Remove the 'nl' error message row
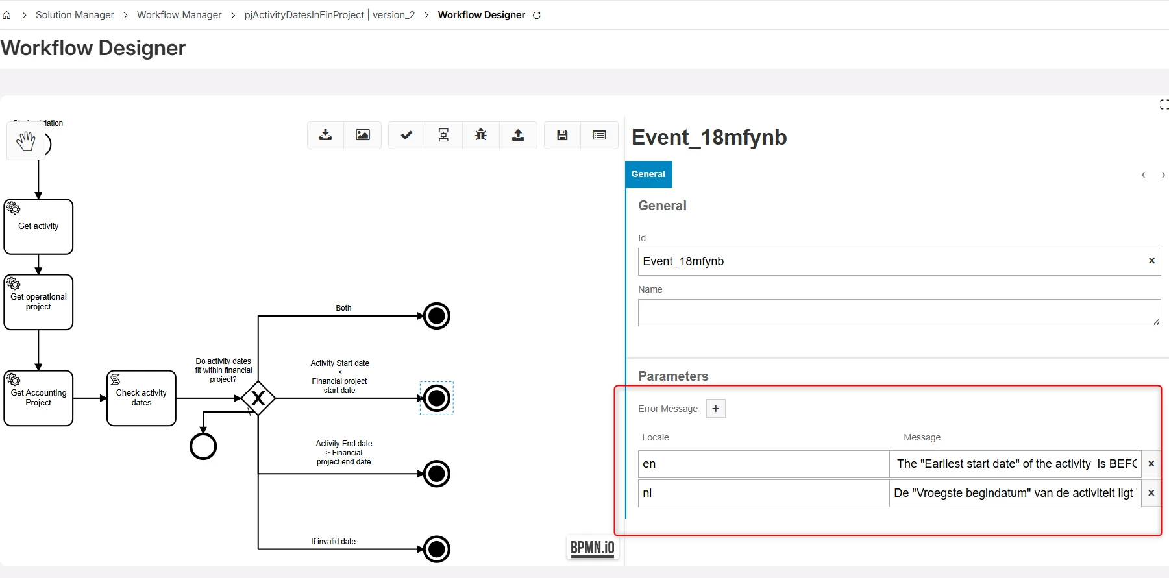This screenshot has height=578, width=1169. click(x=1151, y=493)
